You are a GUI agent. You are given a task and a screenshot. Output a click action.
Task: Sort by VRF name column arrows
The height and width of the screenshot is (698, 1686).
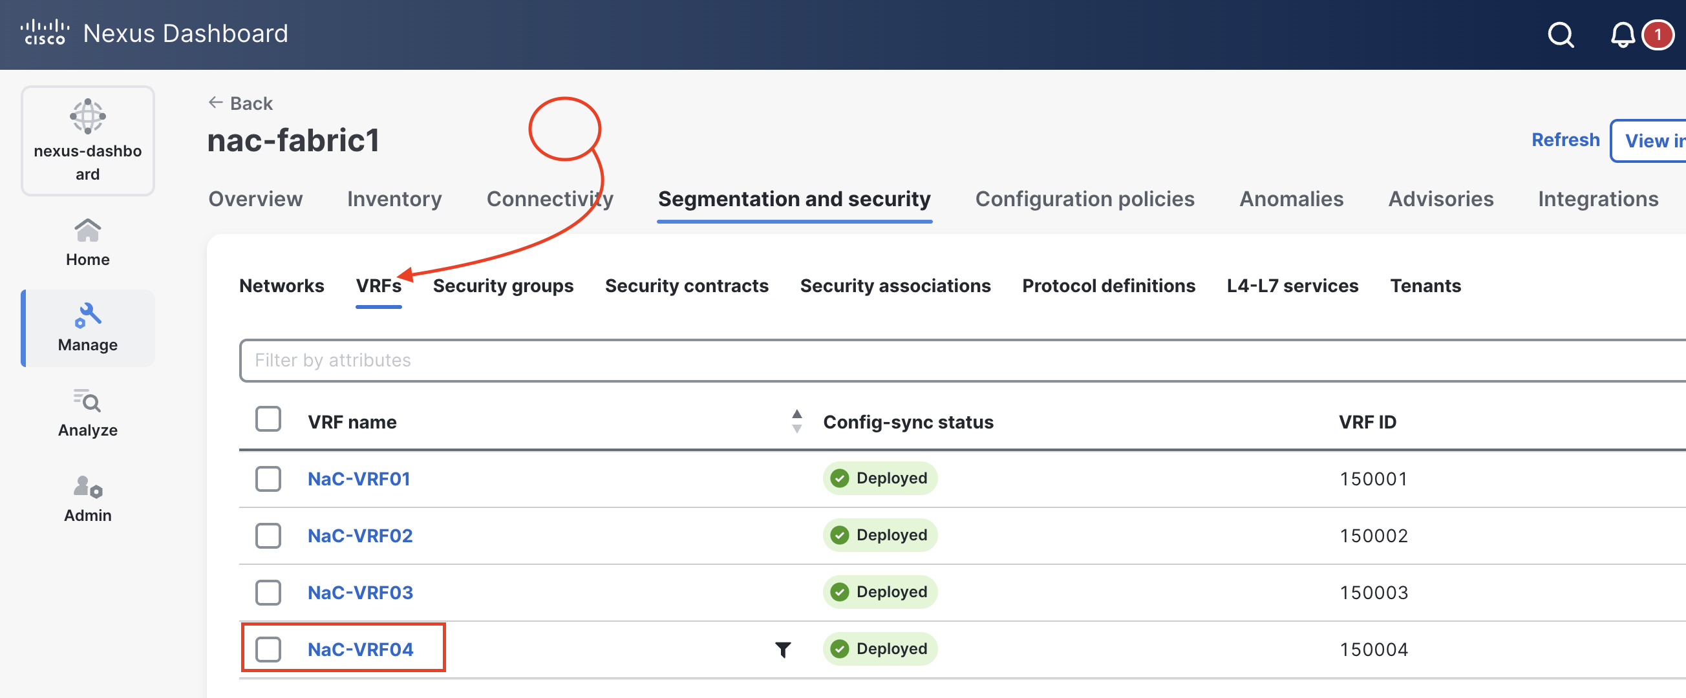[796, 421]
